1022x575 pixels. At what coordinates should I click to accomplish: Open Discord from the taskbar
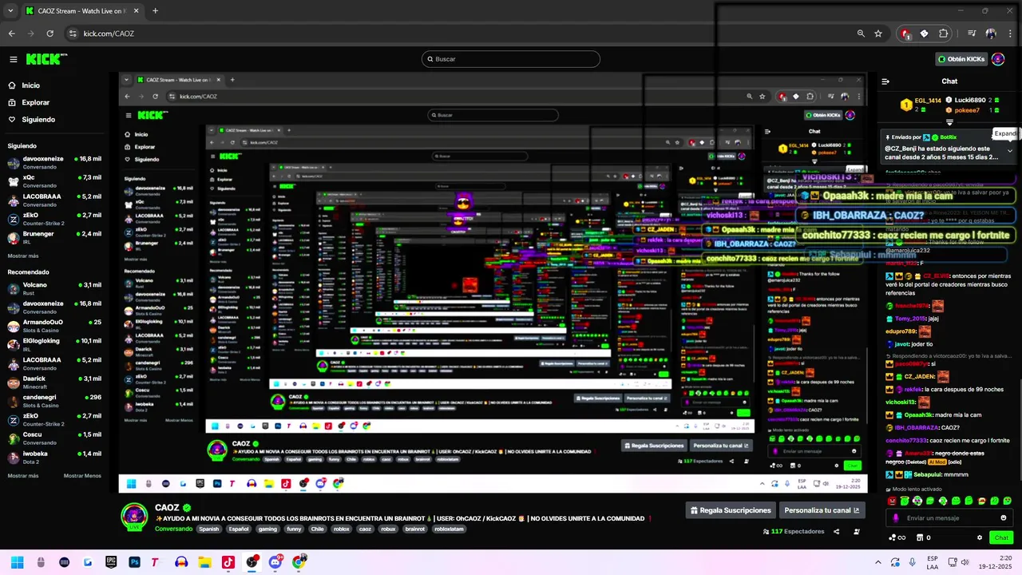tap(275, 562)
